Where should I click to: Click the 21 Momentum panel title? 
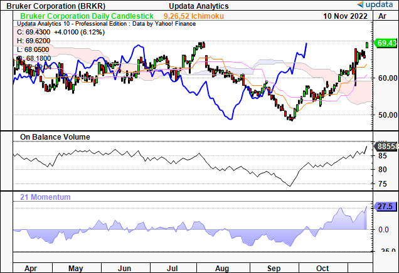pyautogui.click(x=45, y=197)
